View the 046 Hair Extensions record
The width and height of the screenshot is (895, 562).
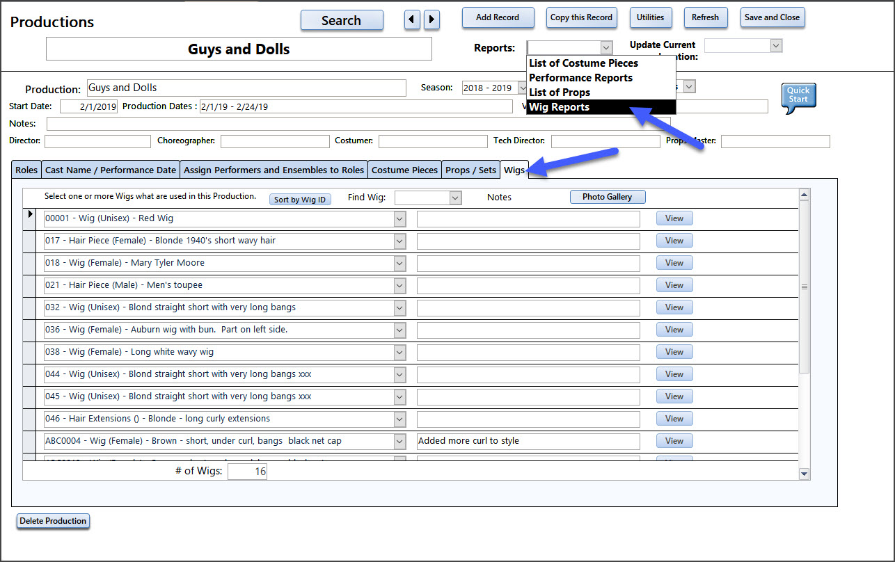(674, 419)
